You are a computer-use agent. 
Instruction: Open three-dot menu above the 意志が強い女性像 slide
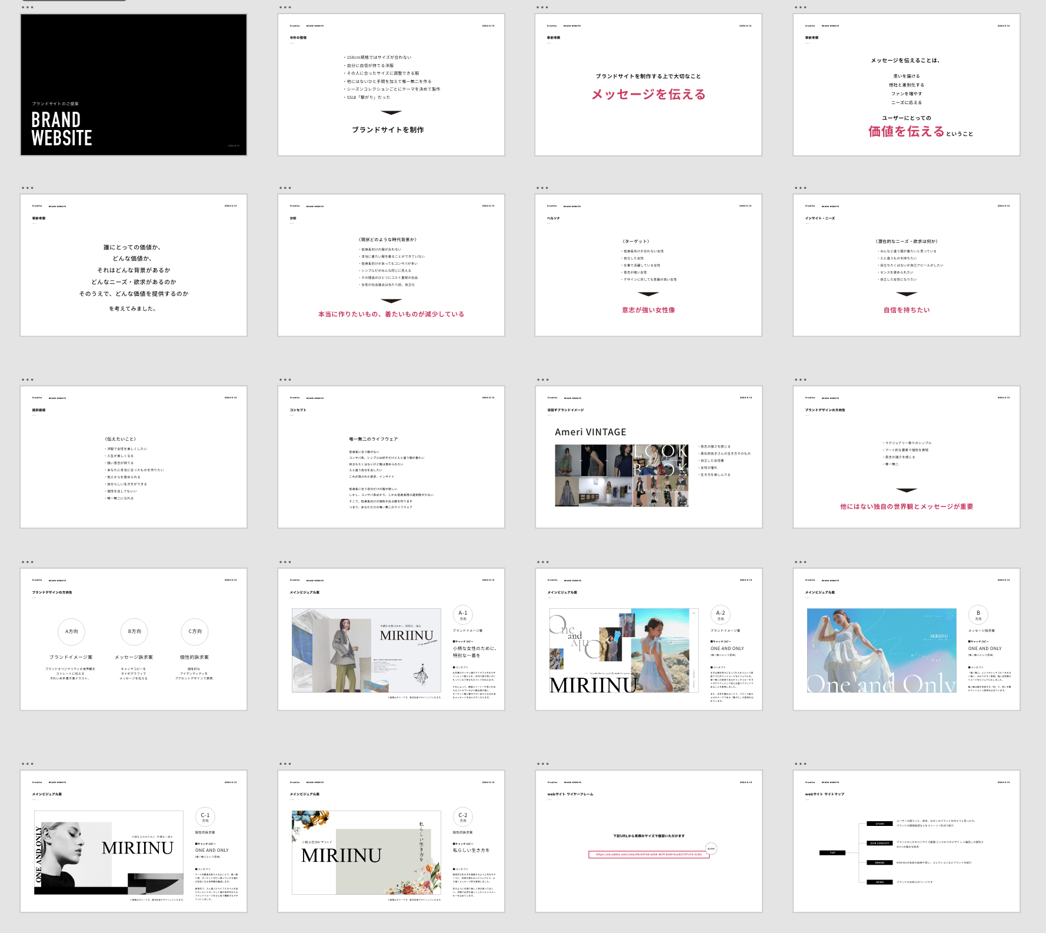542,188
